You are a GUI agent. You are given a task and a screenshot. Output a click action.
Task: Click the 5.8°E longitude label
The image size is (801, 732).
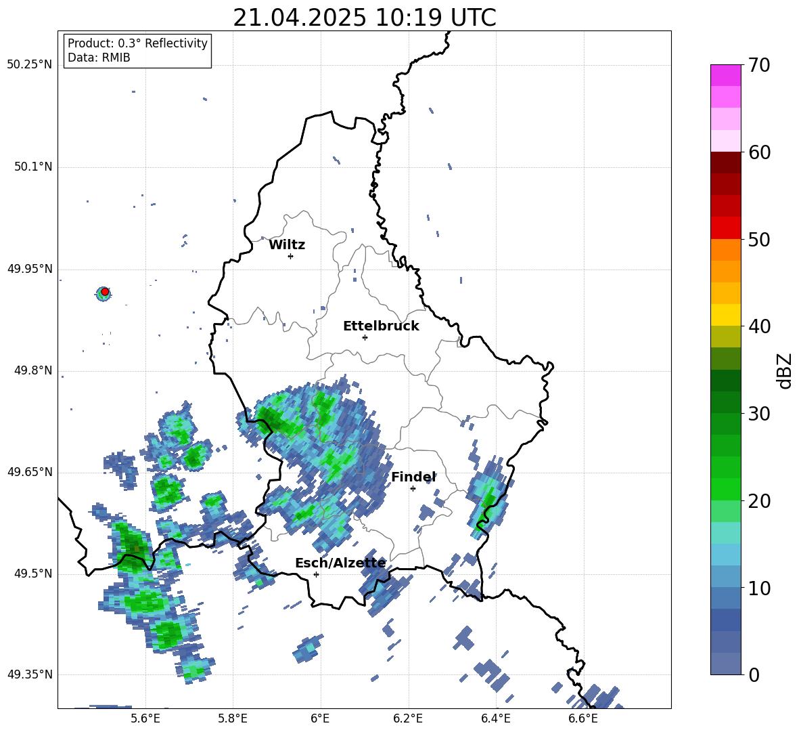[x=233, y=718]
